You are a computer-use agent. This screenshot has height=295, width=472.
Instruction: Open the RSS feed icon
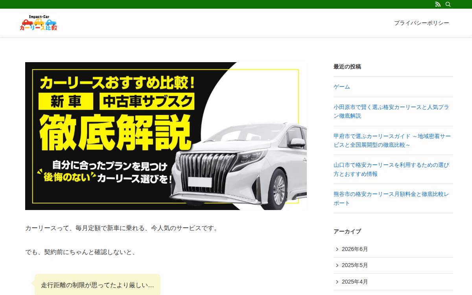point(438,4)
